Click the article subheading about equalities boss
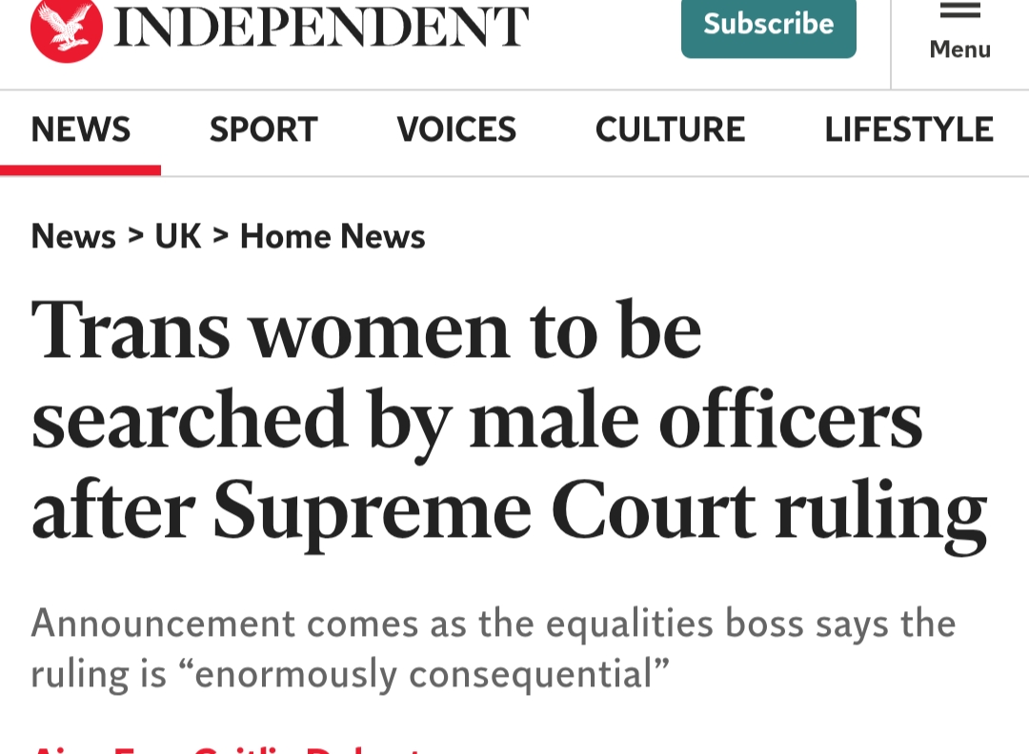This screenshot has width=1029, height=754. coord(493,648)
